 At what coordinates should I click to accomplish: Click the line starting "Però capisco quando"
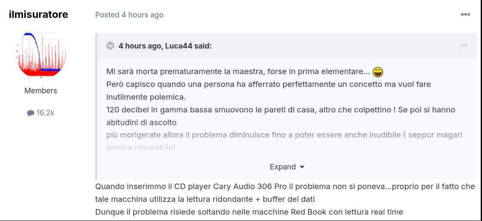pyautogui.click(x=268, y=84)
